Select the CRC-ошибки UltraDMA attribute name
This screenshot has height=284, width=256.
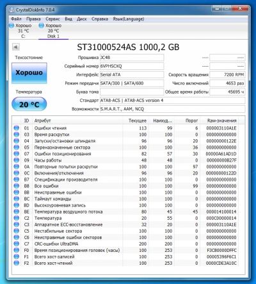pyautogui.click(x=56, y=244)
